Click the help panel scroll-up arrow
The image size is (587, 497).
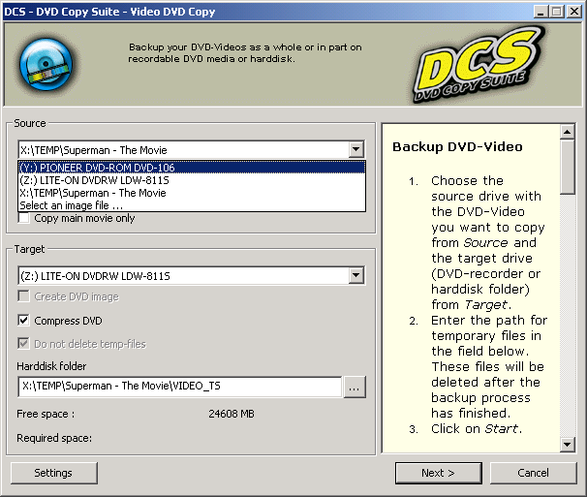point(569,132)
